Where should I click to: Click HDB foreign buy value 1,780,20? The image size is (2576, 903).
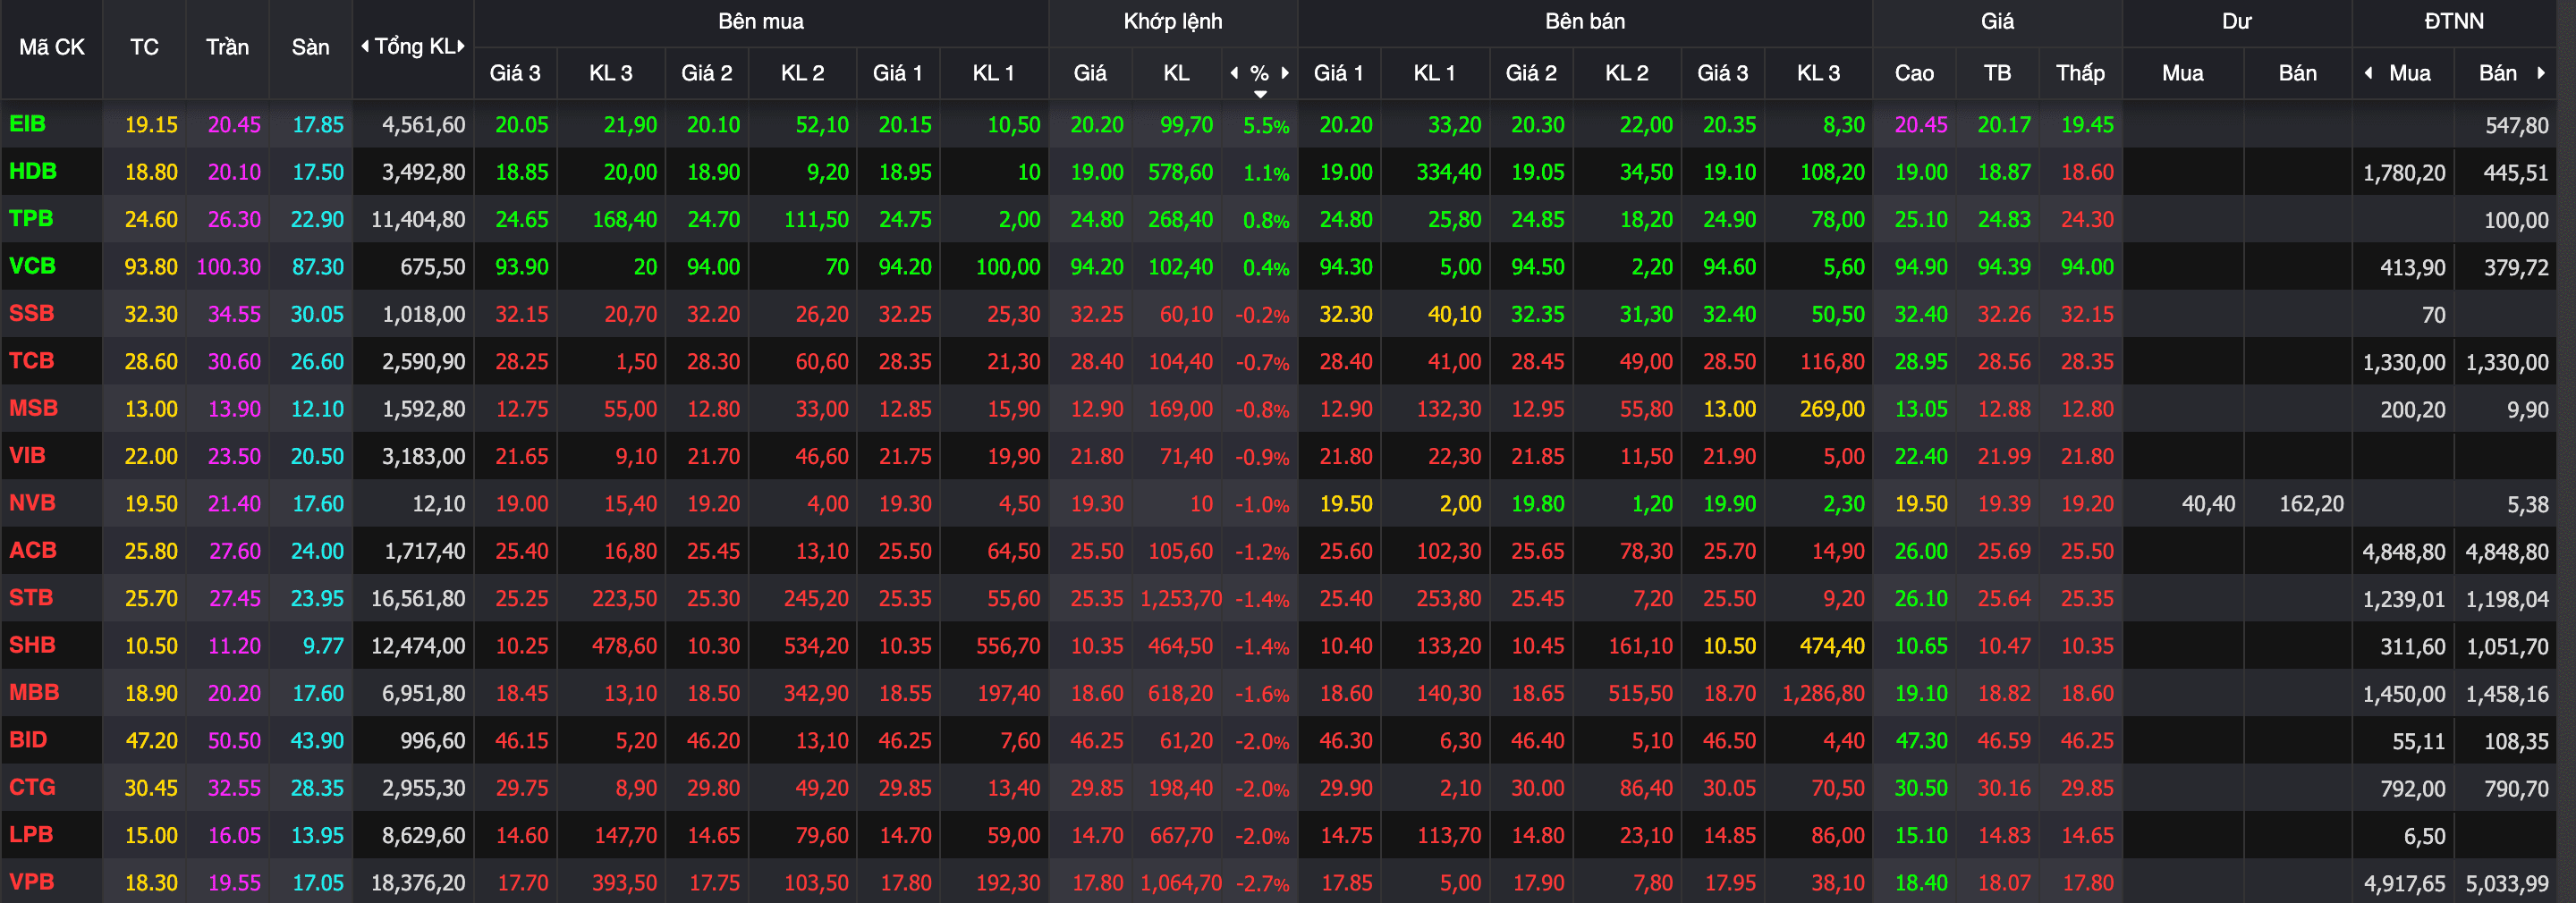click(2404, 173)
